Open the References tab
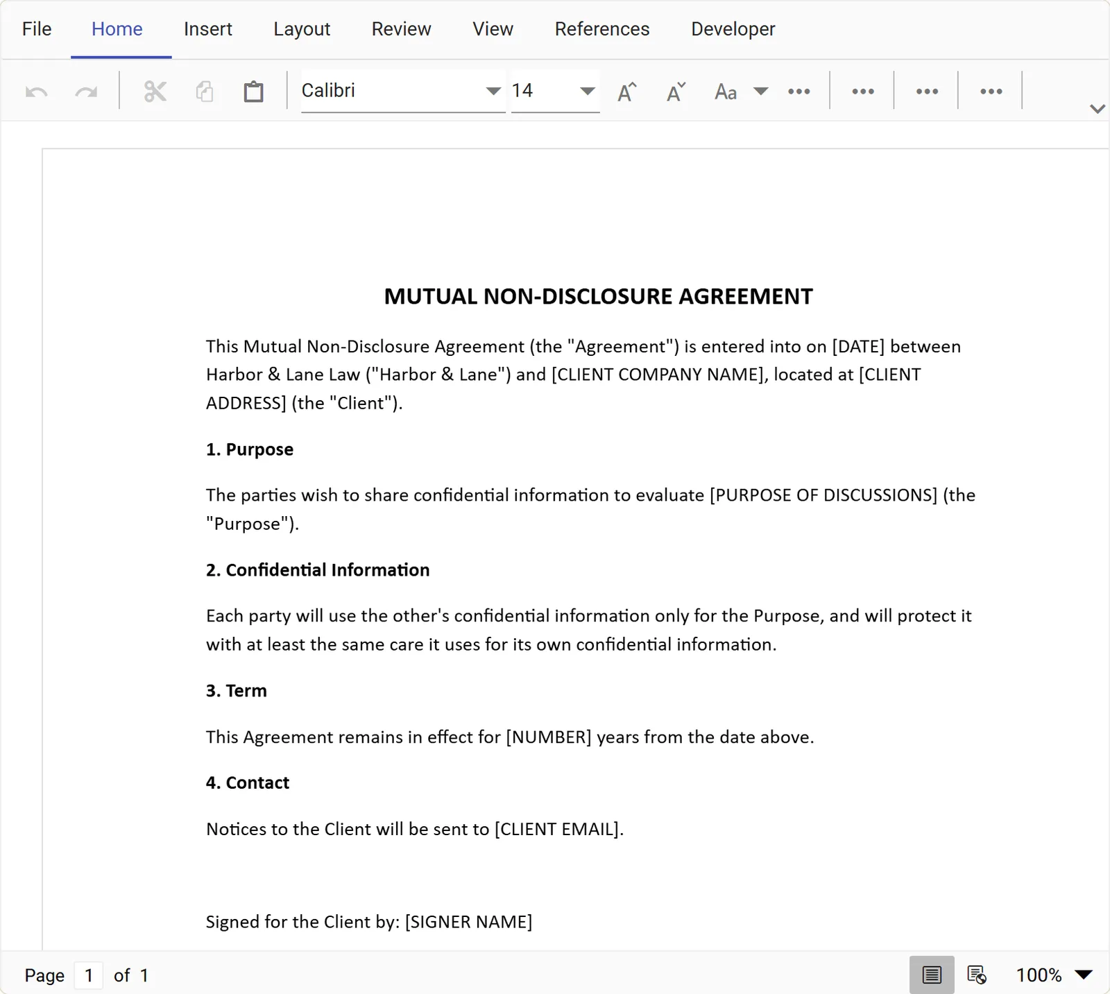 pyautogui.click(x=602, y=29)
